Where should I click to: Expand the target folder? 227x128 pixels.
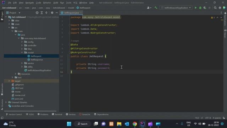coord(9,81)
